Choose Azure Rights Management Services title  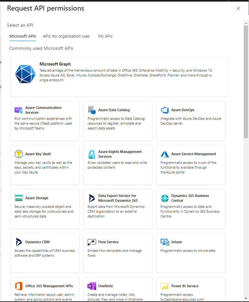point(120,154)
